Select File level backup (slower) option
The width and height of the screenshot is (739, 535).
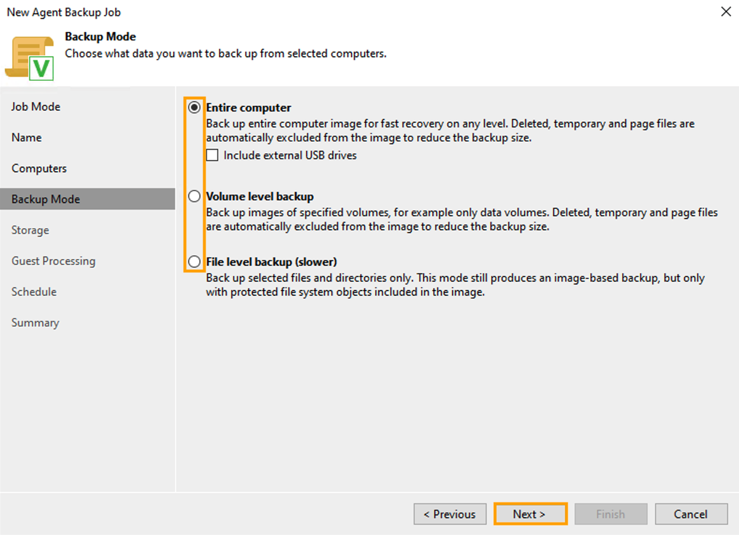(194, 261)
